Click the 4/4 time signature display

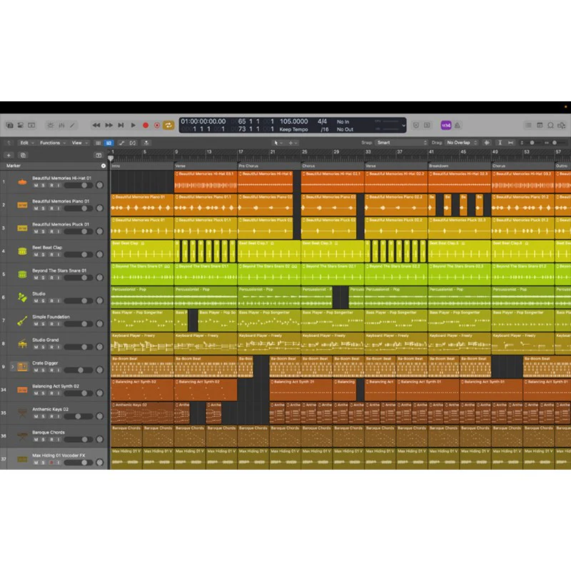(322, 121)
